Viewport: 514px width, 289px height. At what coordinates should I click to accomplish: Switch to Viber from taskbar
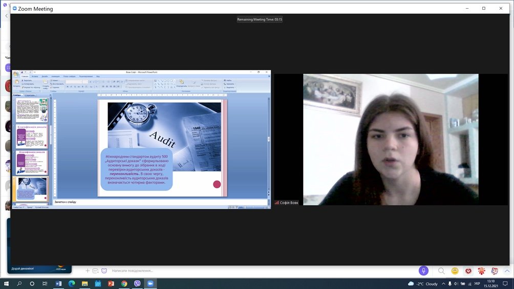pyautogui.click(x=137, y=283)
